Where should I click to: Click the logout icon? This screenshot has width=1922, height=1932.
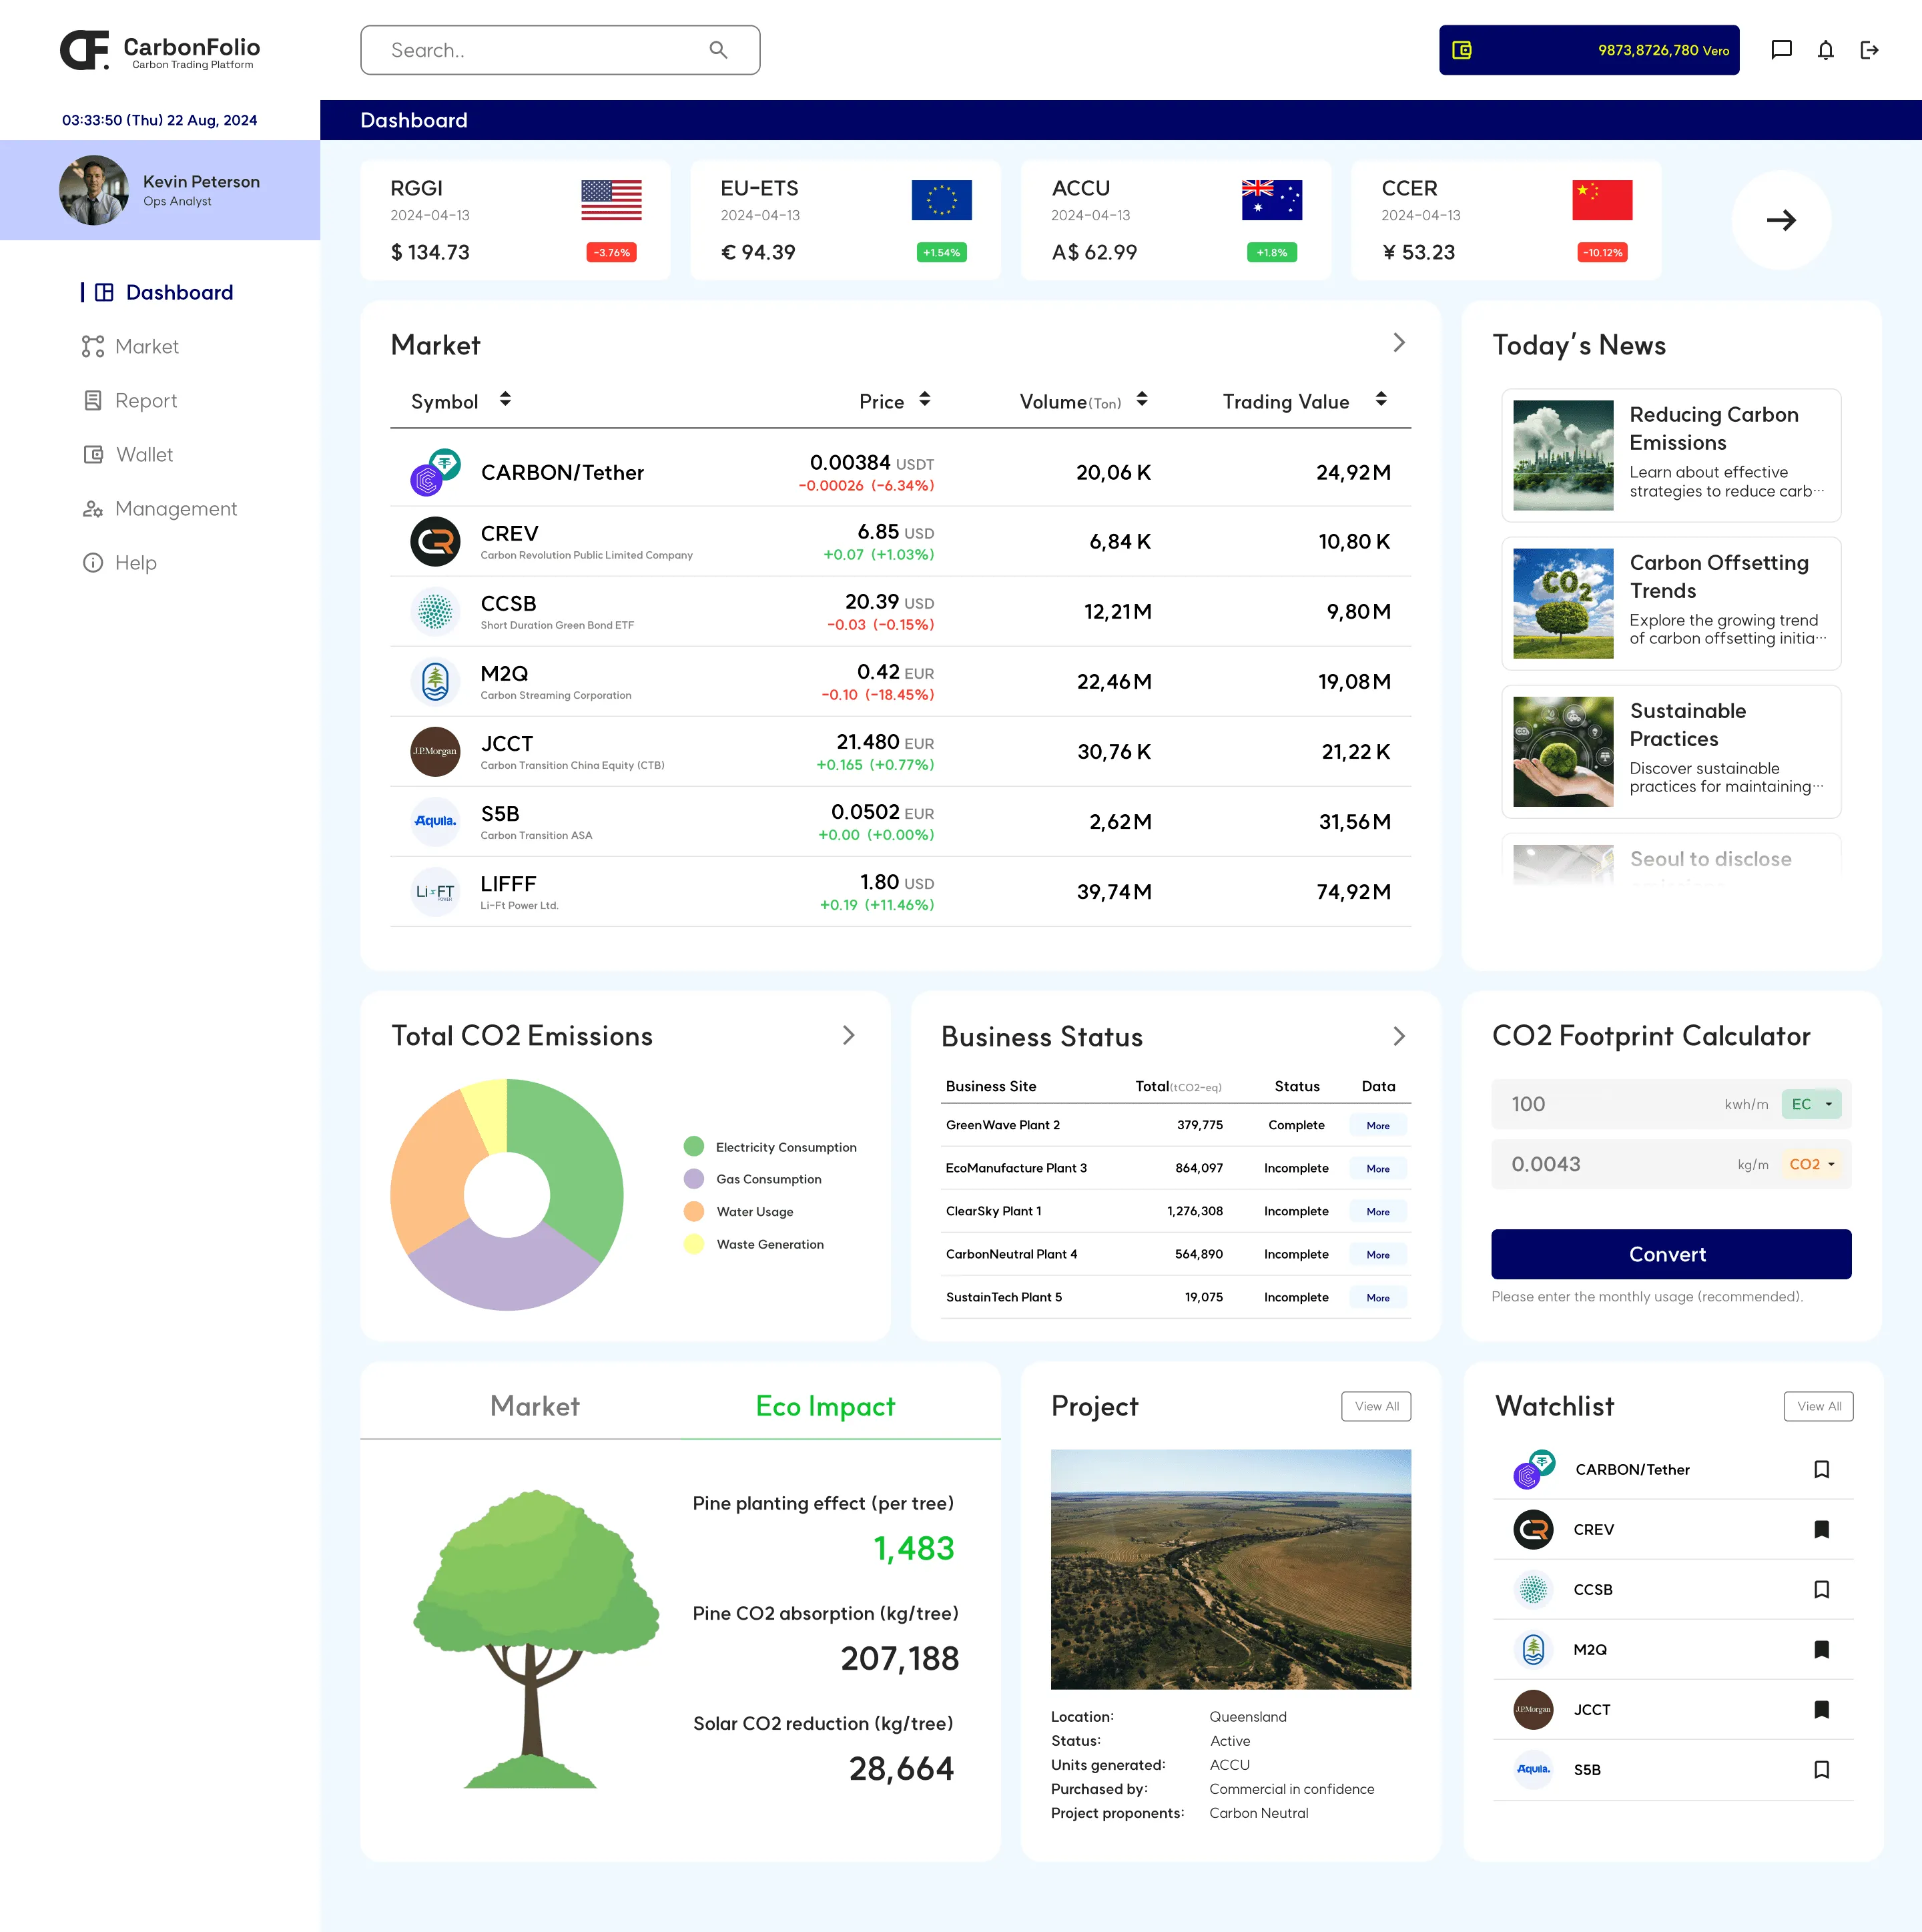tap(1869, 50)
